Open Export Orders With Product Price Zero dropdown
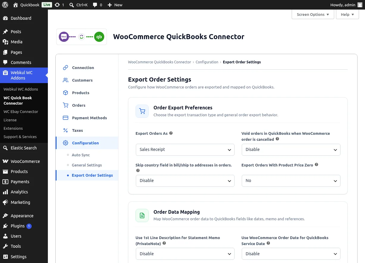This screenshot has width=365, height=263. [291, 181]
